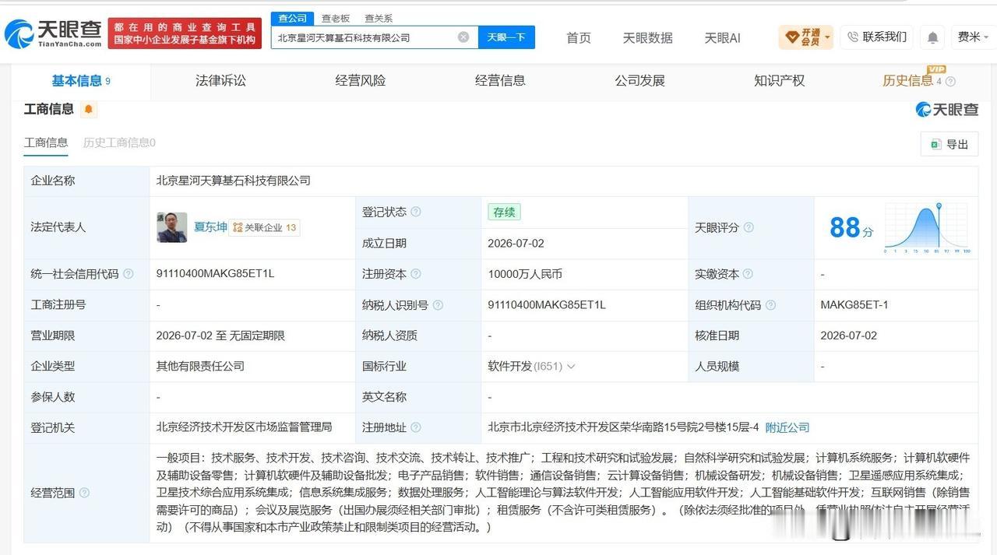The width and height of the screenshot is (997, 555).
Task: Open the 开通会员 dropdown
Action: coord(805,37)
